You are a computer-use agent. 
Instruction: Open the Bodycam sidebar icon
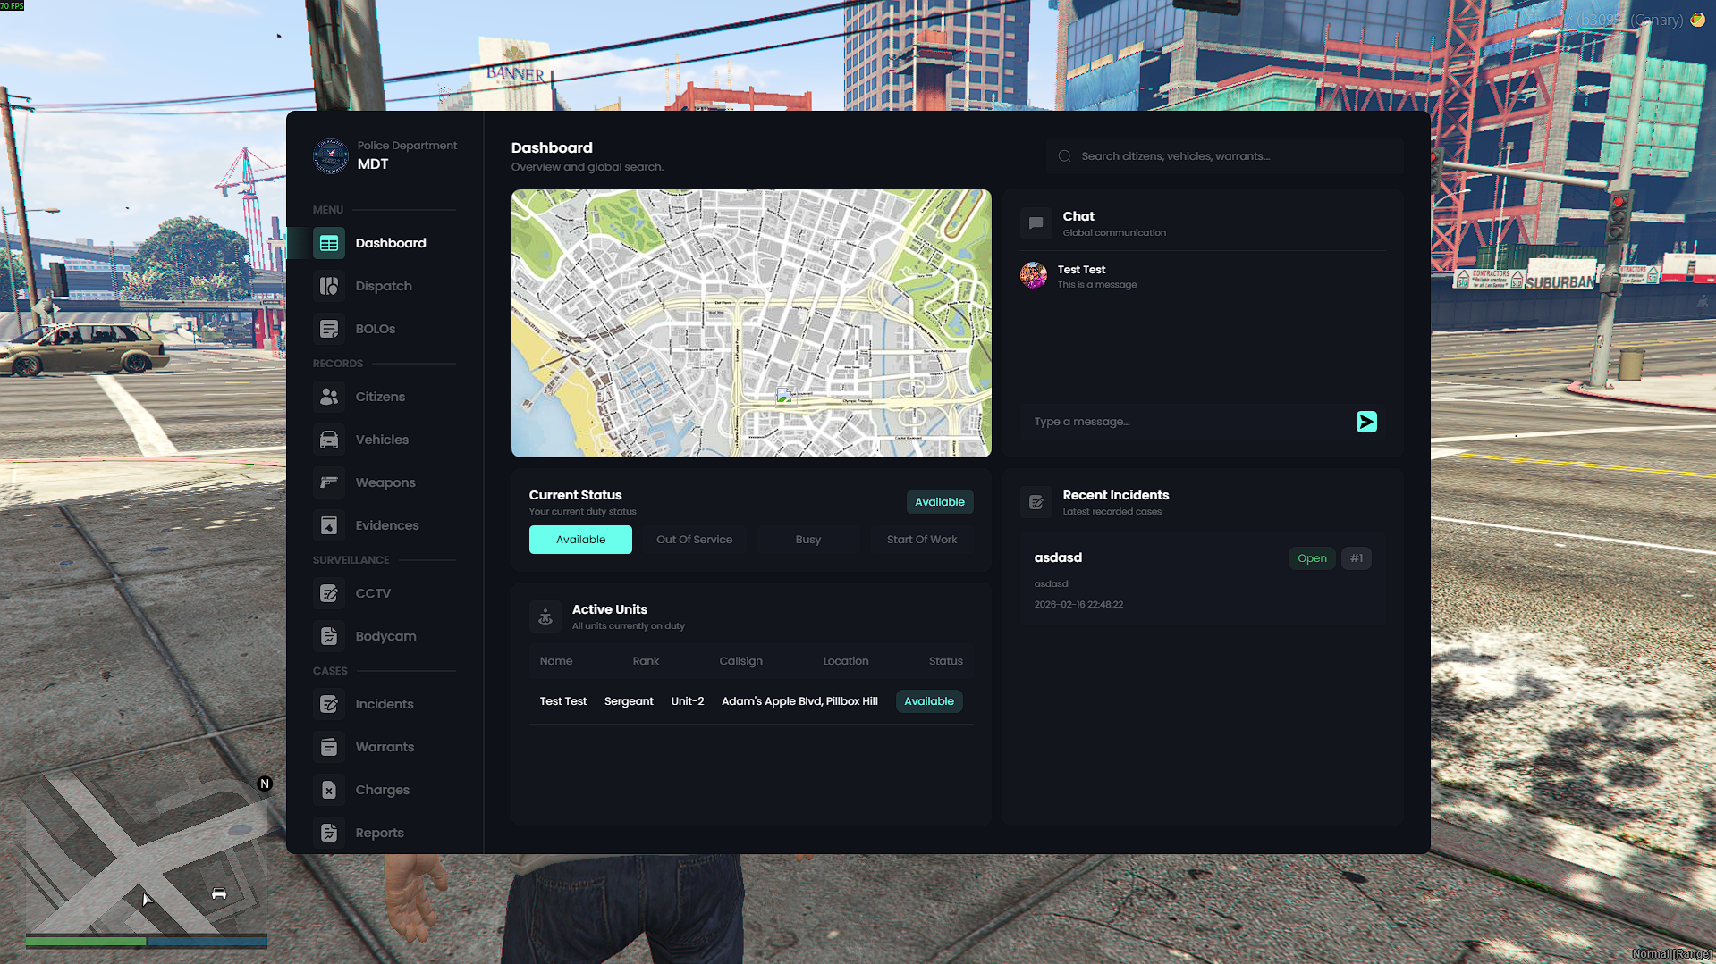(329, 636)
